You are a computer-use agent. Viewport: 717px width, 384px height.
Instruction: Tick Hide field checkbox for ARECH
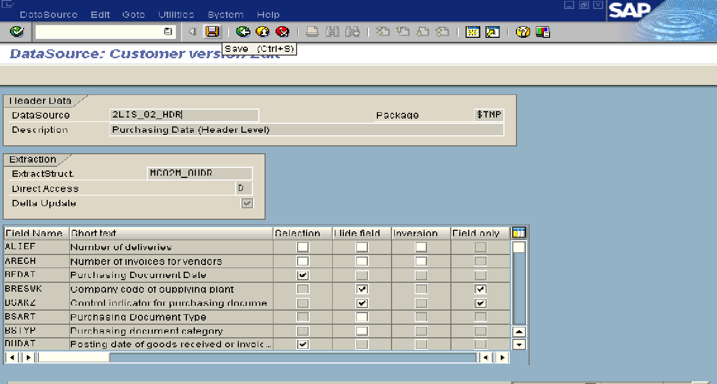coord(362,261)
